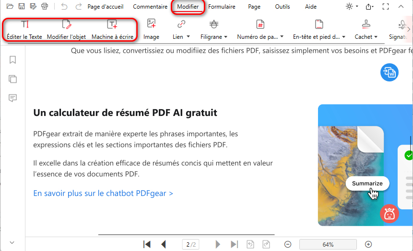Follow En savoir plus sur le chatbot PDFgear link
Image resolution: width=413 pixels, height=251 pixels.
(x=103, y=194)
